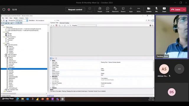Collapse the Roles tree node
The image size is (189, 106).
pyautogui.click(x=3, y=32)
